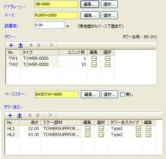
Task: Click the insert-row icon in the タワー toolbar
Action: pyautogui.click(x=21, y=45)
